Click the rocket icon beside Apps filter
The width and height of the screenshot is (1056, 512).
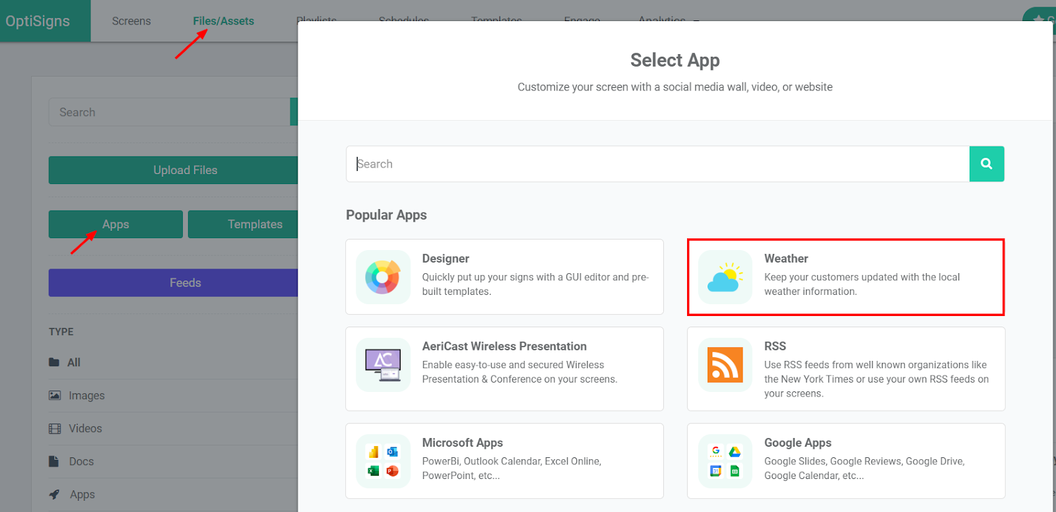coord(55,494)
